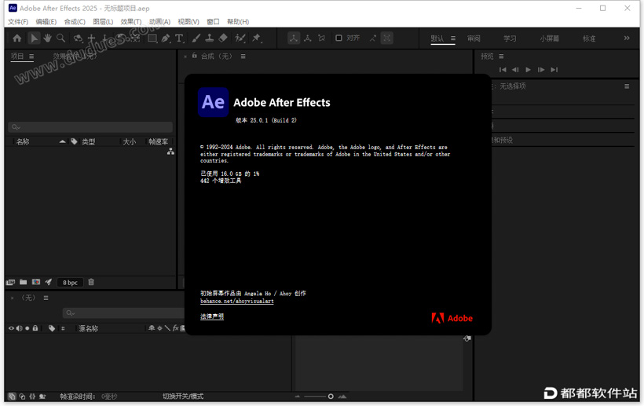Screen dimensions: 644x406
Task: Open the Project panel menu
Action: click(31, 57)
